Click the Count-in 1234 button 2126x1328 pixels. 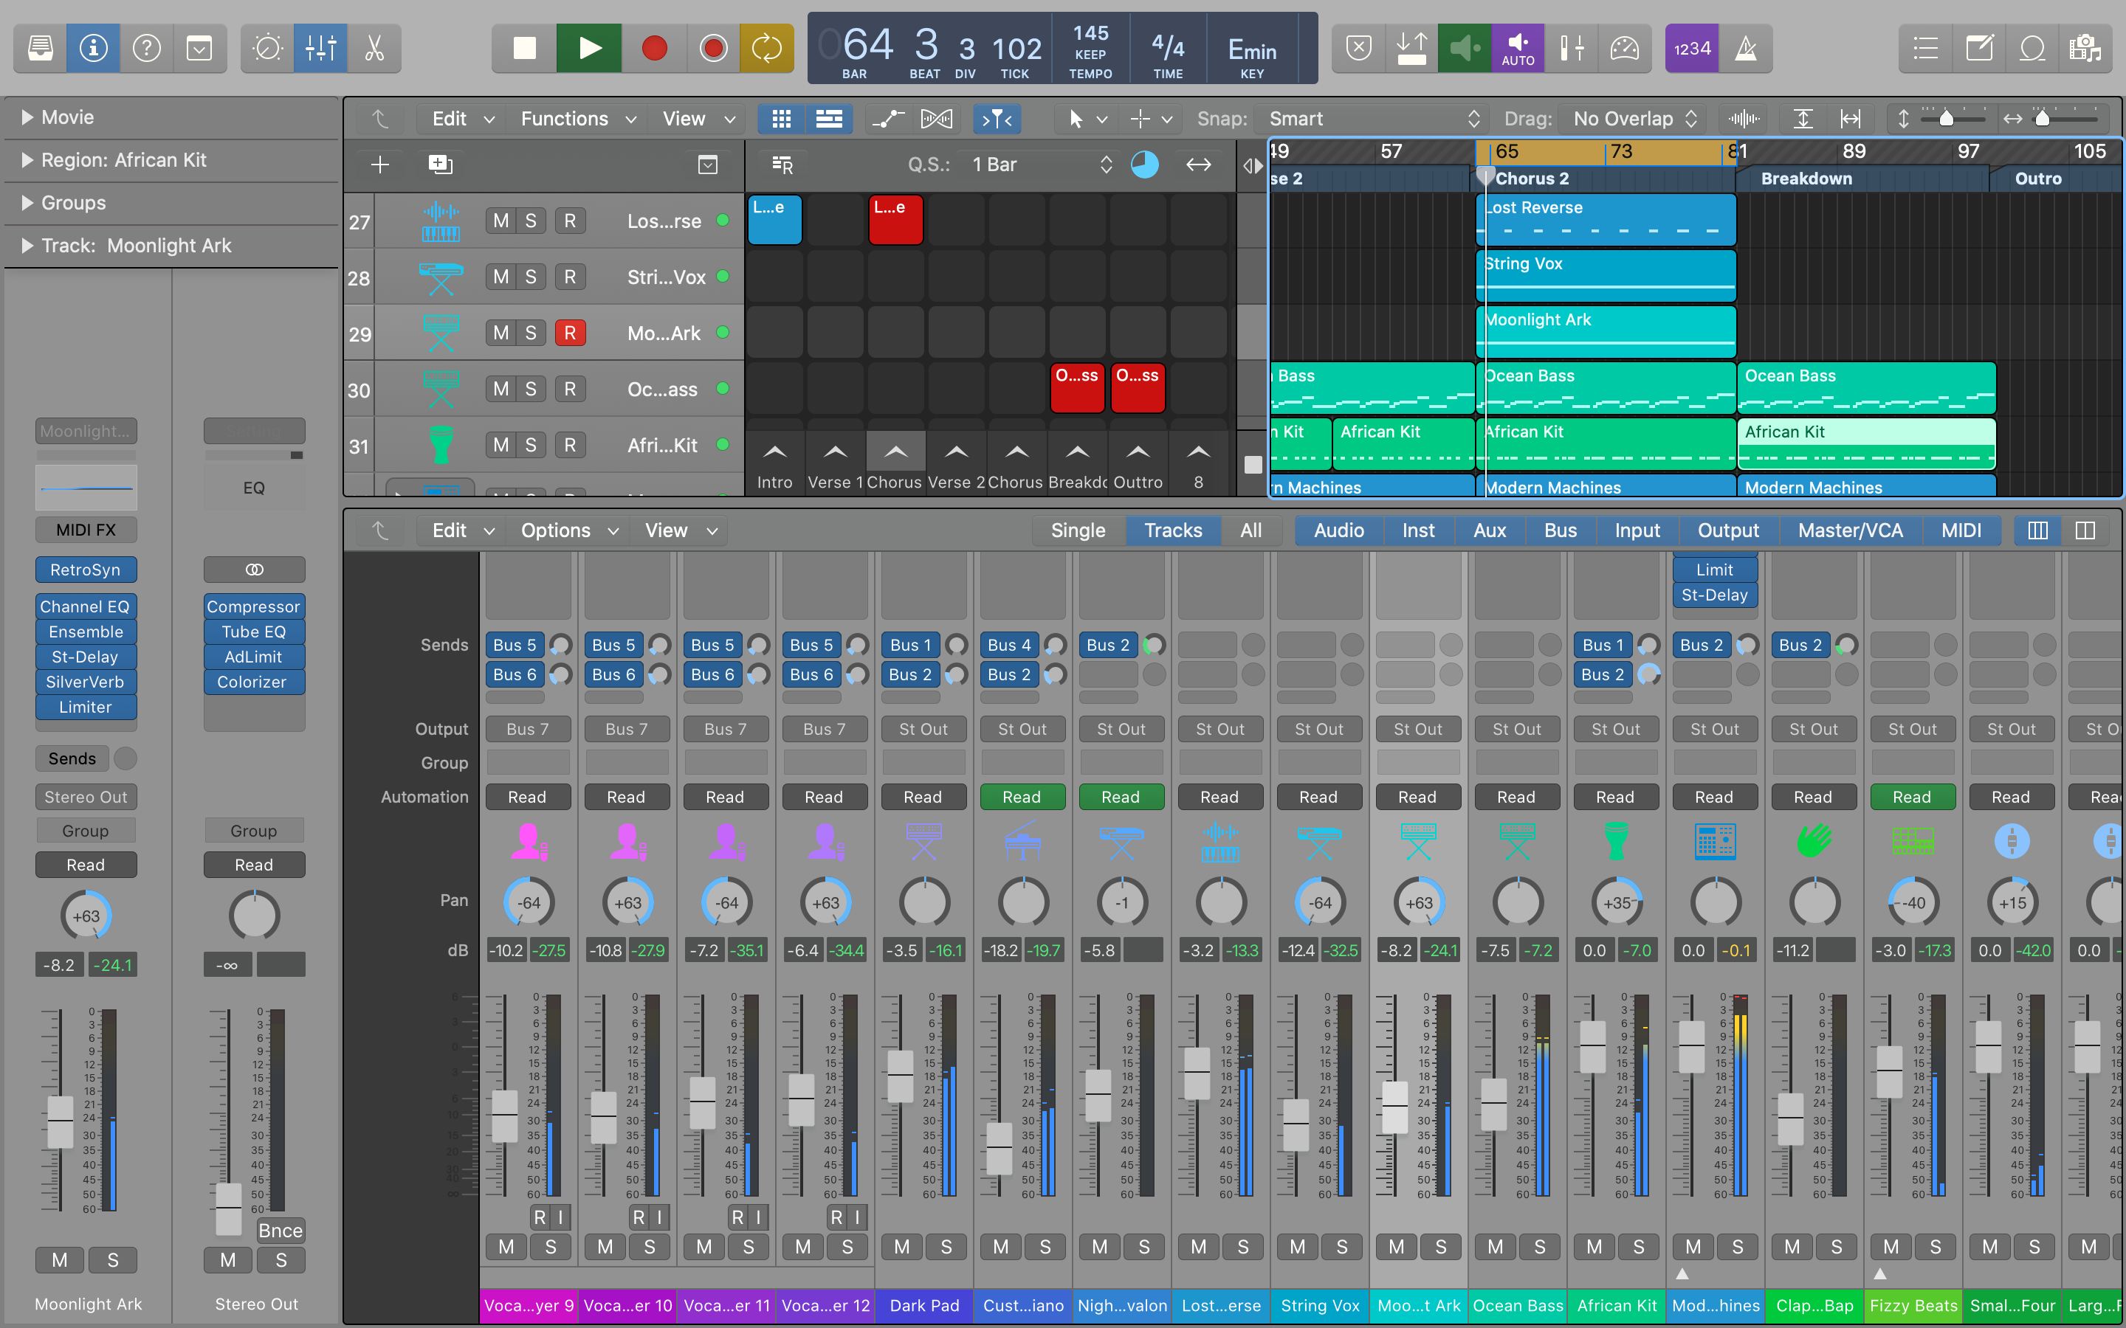pyautogui.click(x=1691, y=48)
